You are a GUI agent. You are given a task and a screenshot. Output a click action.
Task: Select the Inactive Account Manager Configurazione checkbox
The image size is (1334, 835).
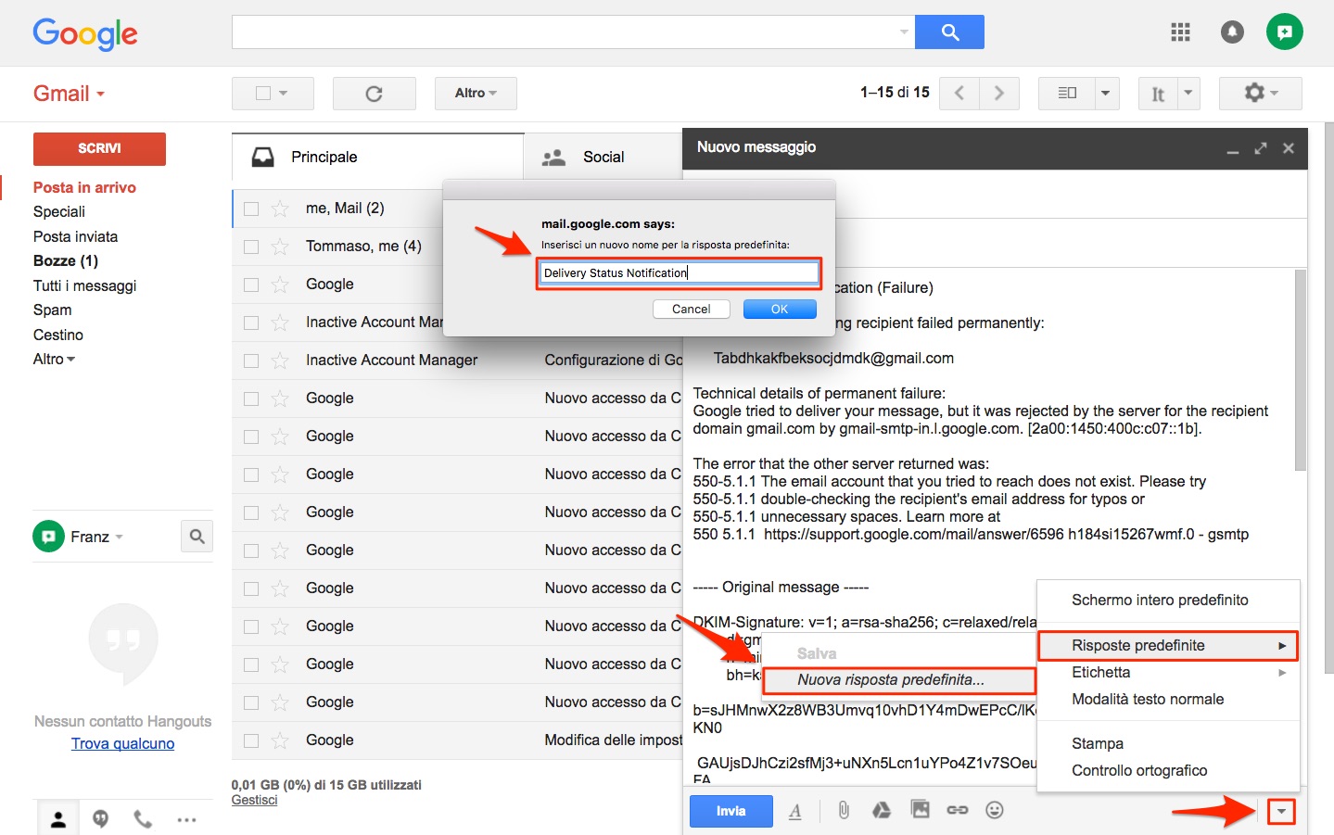[x=251, y=361]
